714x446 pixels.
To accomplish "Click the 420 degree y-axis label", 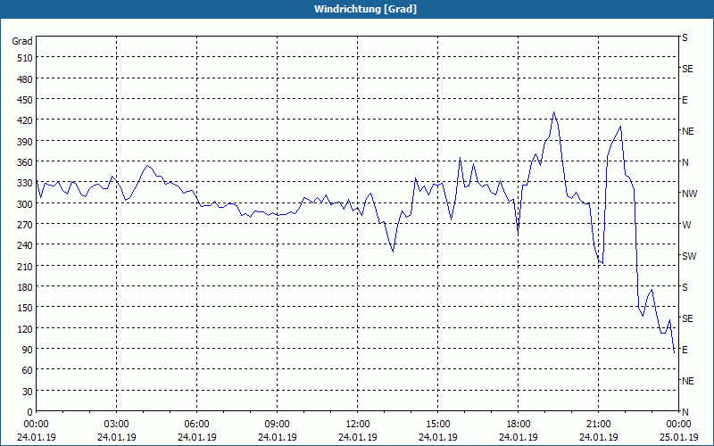I will click(x=25, y=120).
